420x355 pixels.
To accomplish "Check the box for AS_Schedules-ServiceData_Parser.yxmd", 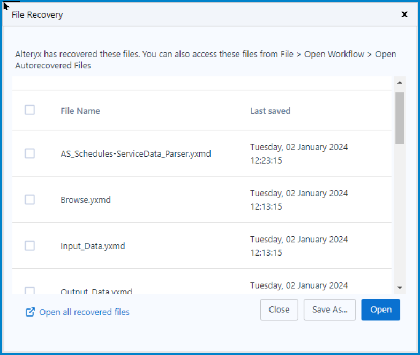I will coord(30,153).
